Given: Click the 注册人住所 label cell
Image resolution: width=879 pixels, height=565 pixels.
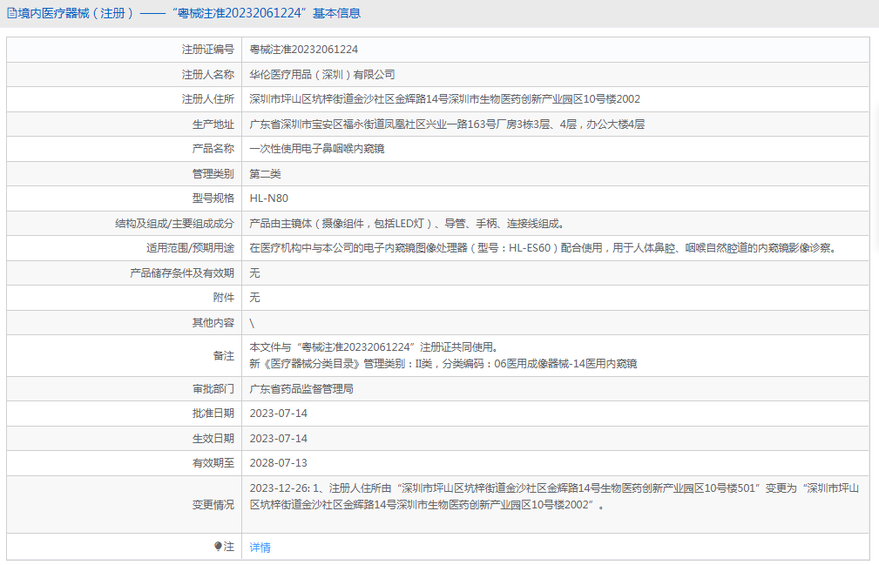Looking at the screenshot, I should tap(208, 99).
